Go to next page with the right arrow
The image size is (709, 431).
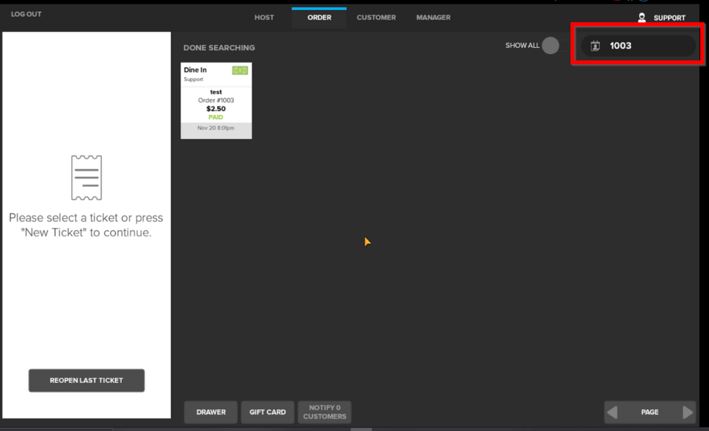coord(687,412)
